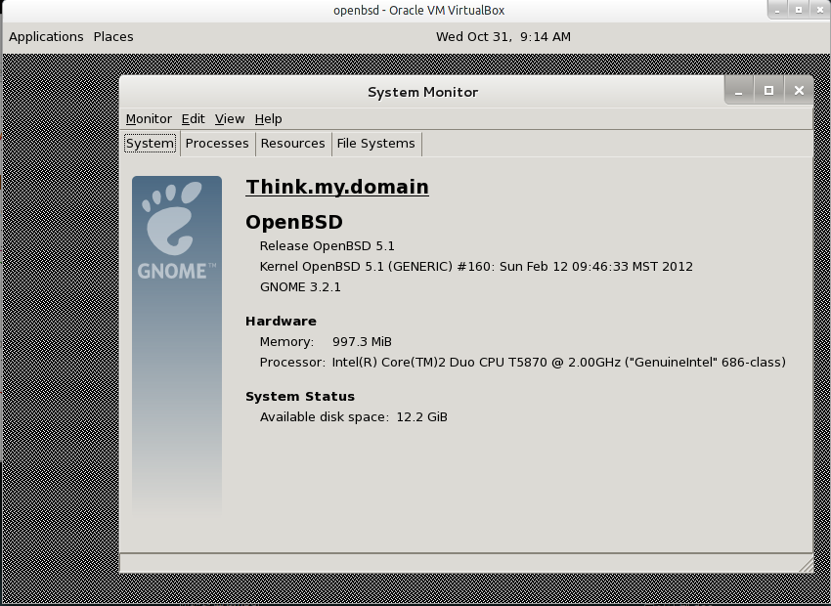Click the Hardware section heading
Screen dimensions: 831x606
[x=281, y=321]
